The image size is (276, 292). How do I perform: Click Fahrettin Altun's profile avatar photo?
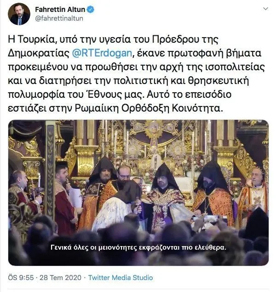[19, 14]
